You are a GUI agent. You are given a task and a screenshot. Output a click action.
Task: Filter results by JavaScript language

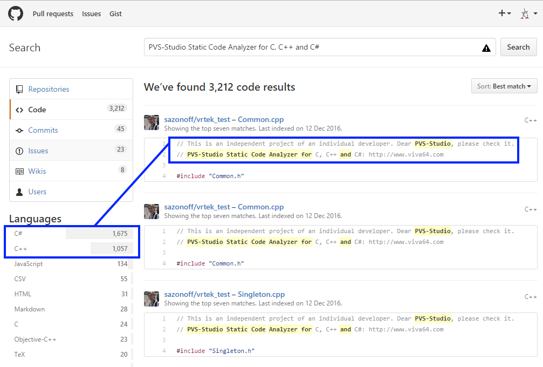point(71,264)
